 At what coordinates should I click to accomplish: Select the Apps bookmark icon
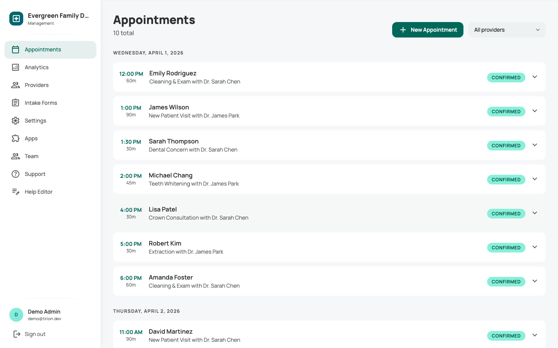pyautogui.click(x=16, y=138)
